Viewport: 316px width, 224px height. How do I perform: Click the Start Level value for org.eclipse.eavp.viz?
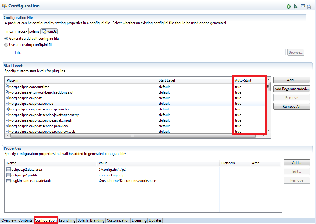(x=164, y=98)
